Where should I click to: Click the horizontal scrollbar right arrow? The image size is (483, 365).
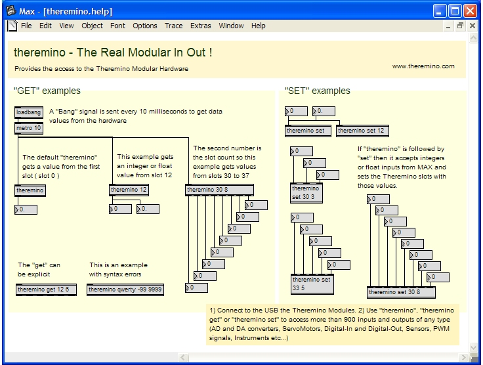463,357
